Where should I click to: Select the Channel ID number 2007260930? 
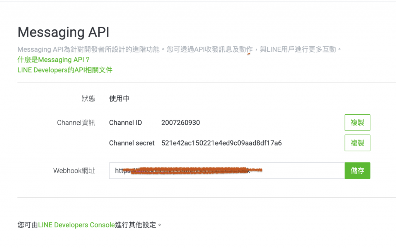(x=181, y=123)
